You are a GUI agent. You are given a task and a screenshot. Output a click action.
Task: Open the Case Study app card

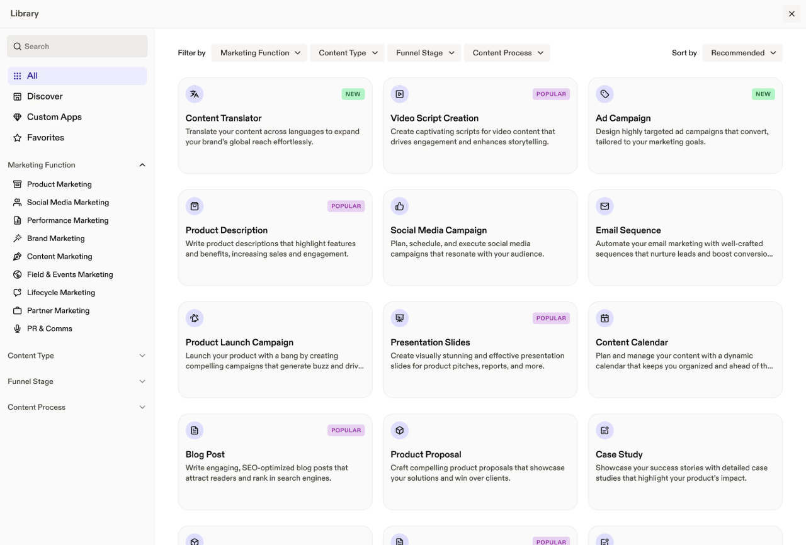tap(685, 461)
